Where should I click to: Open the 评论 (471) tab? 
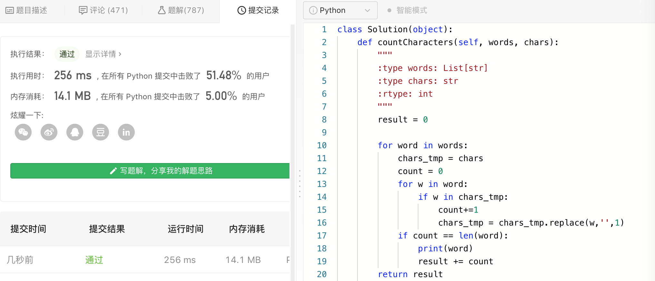tap(103, 10)
